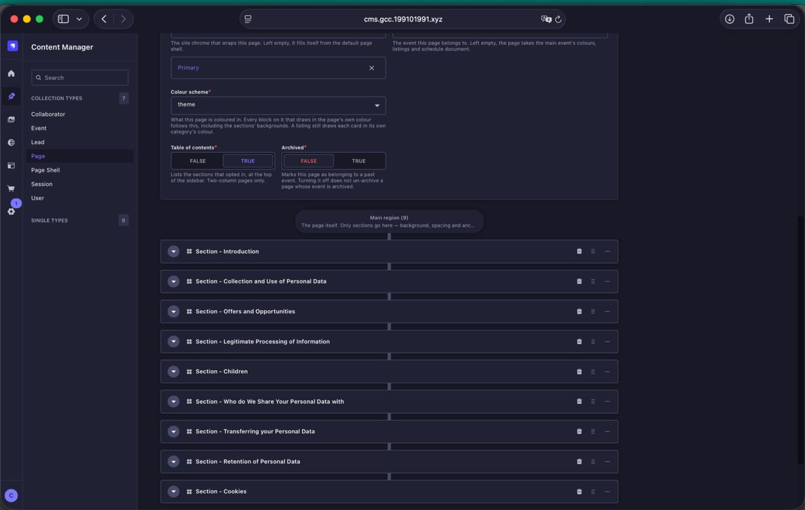Show Safari tab overview icon
This screenshot has height=510, width=805.
[789, 19]
